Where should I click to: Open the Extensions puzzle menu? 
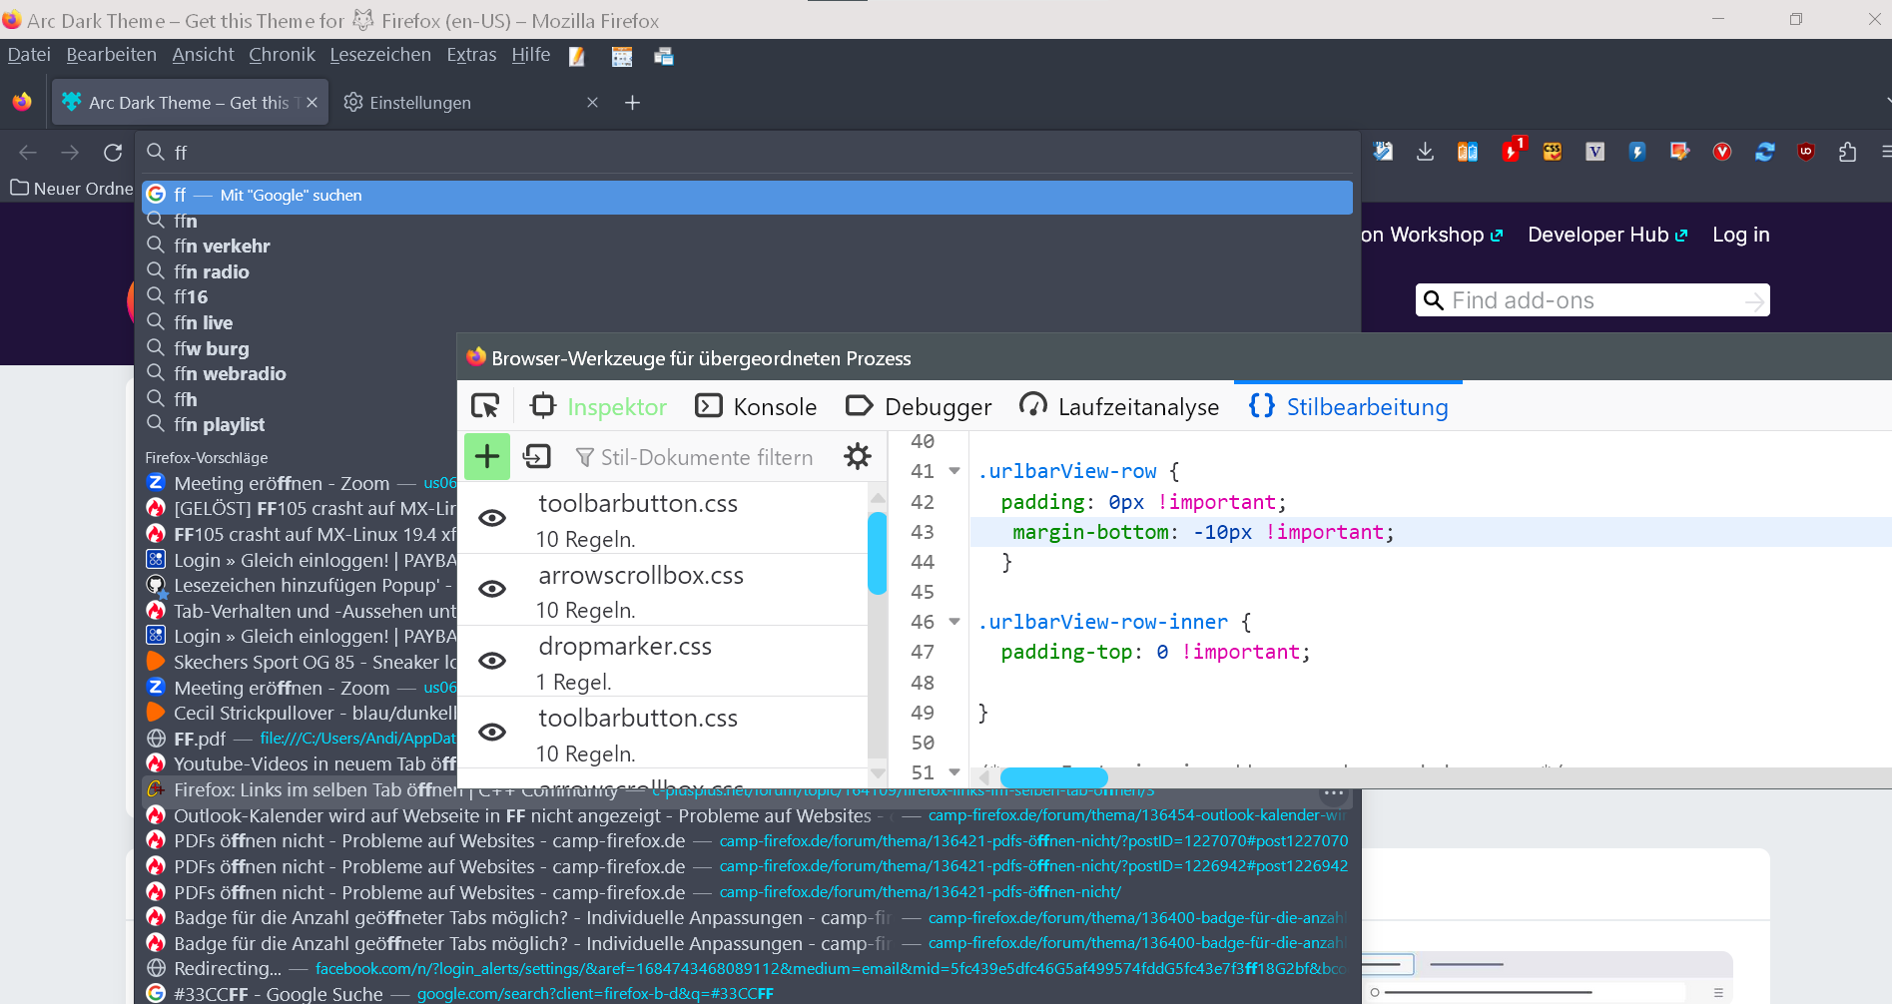click(x=1847, y=152)
